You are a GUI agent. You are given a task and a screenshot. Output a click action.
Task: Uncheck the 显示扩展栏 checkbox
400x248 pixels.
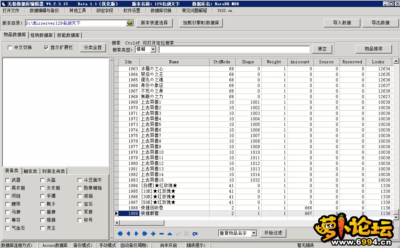(x=46, y=48)
